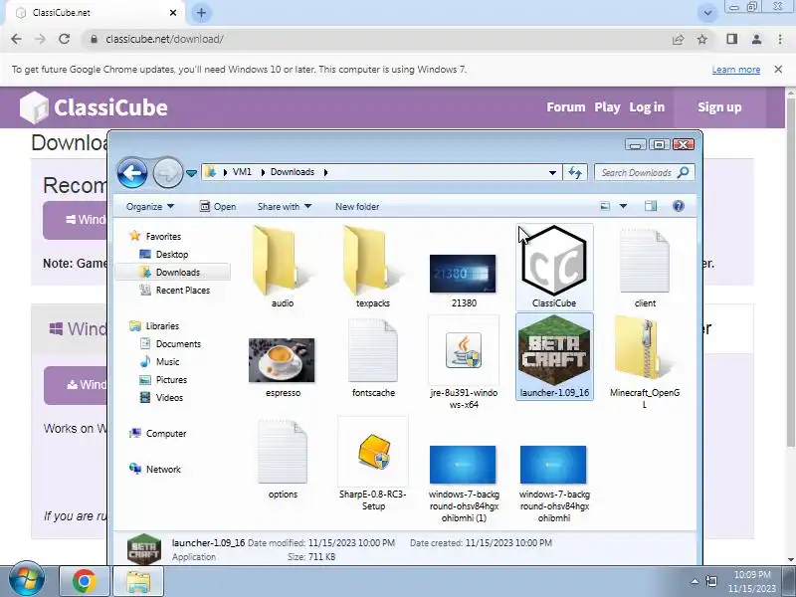Select the espresso image thumbnail

click(283, 360)
